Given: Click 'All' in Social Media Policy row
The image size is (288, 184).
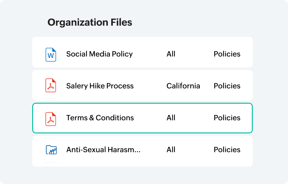Looking at the screenshot, I should (171, 54).
